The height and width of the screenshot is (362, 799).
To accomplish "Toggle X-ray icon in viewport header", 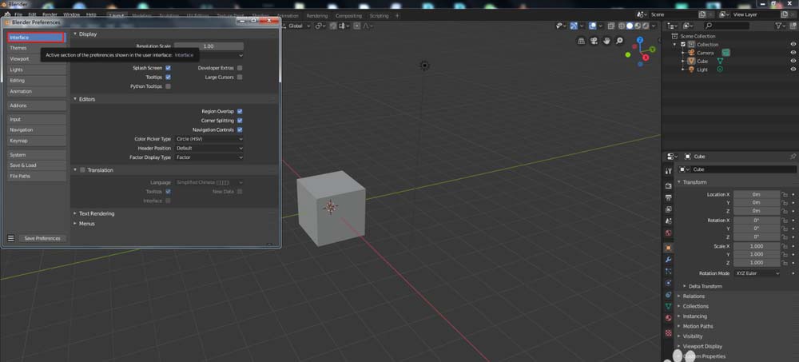I will click(610, 26).
